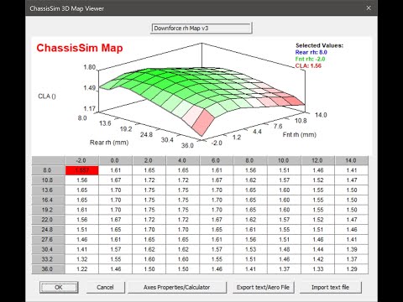Select the 16.4 row header
Viewport: 403px width, 302px height.
48,200
